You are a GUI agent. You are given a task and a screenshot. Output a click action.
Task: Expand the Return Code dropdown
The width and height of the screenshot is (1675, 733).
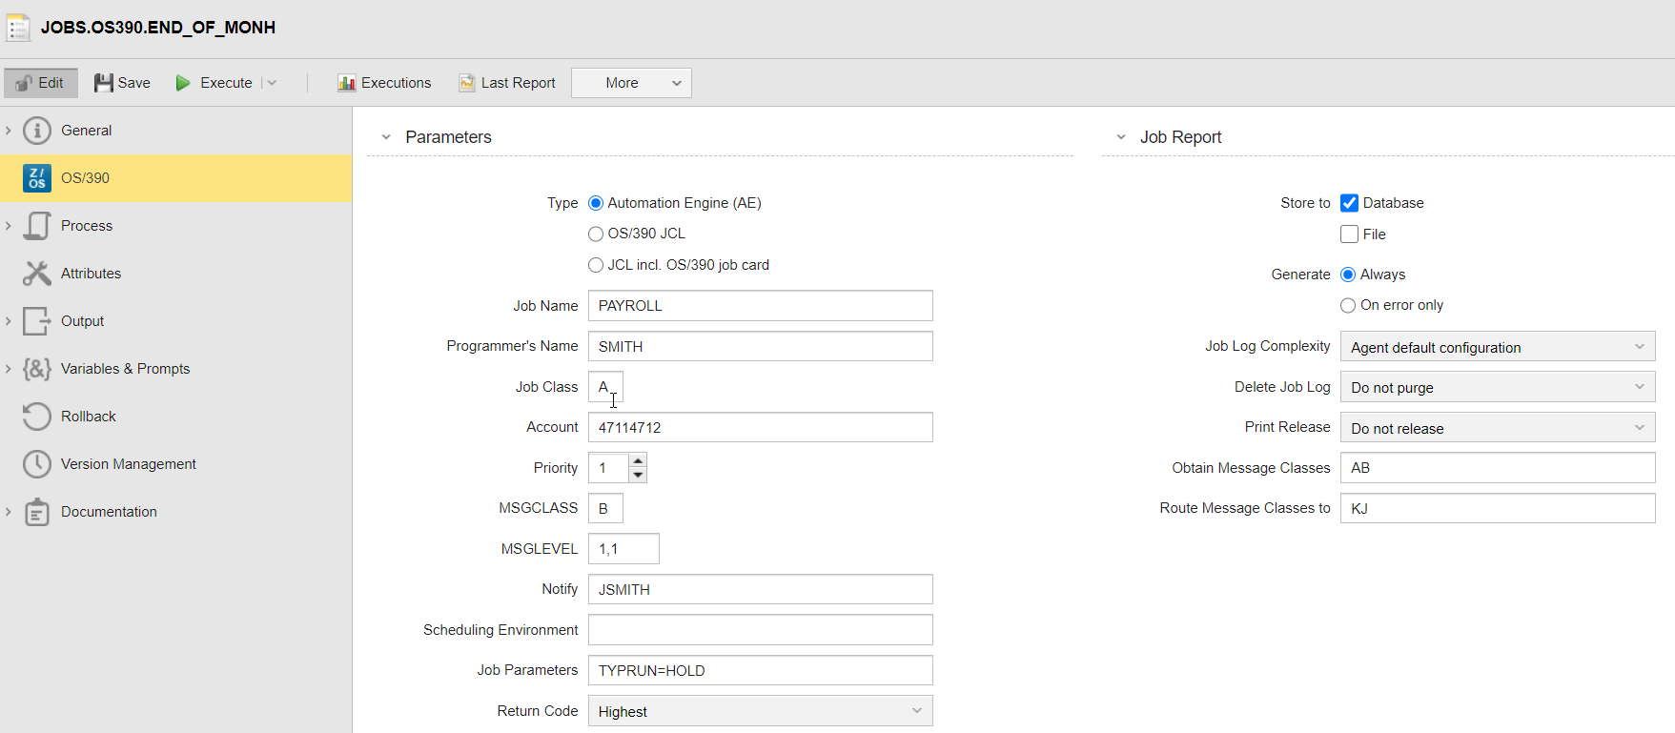pyautogui.click(x=760, y=711)
